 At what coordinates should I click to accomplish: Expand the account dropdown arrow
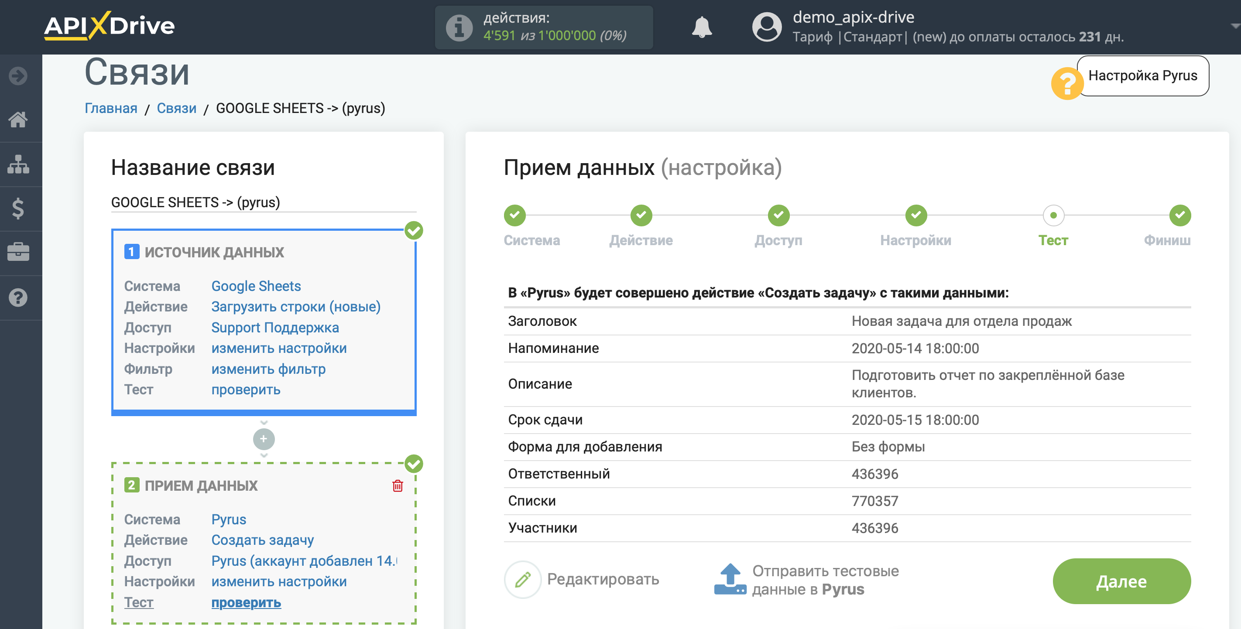pos(1235,27)
